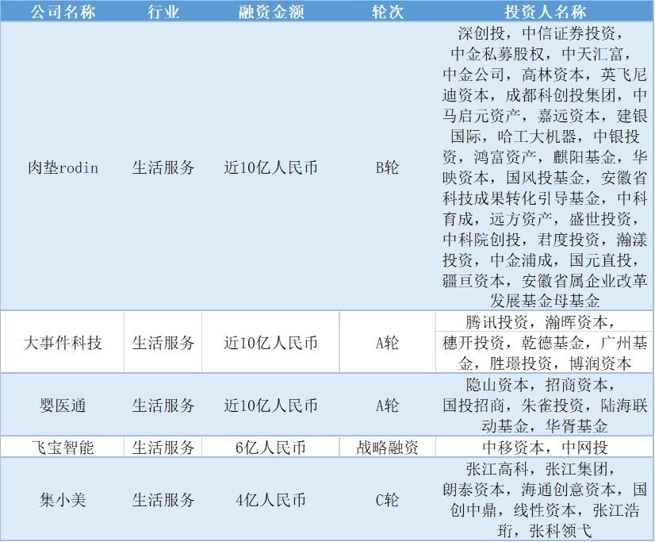
Task: Click the 轮次 column header
Action: (388, 12)
